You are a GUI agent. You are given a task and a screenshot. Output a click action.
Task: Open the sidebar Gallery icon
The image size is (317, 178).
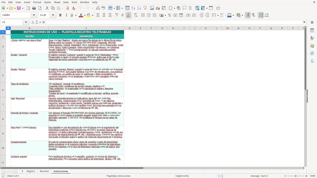312,46
